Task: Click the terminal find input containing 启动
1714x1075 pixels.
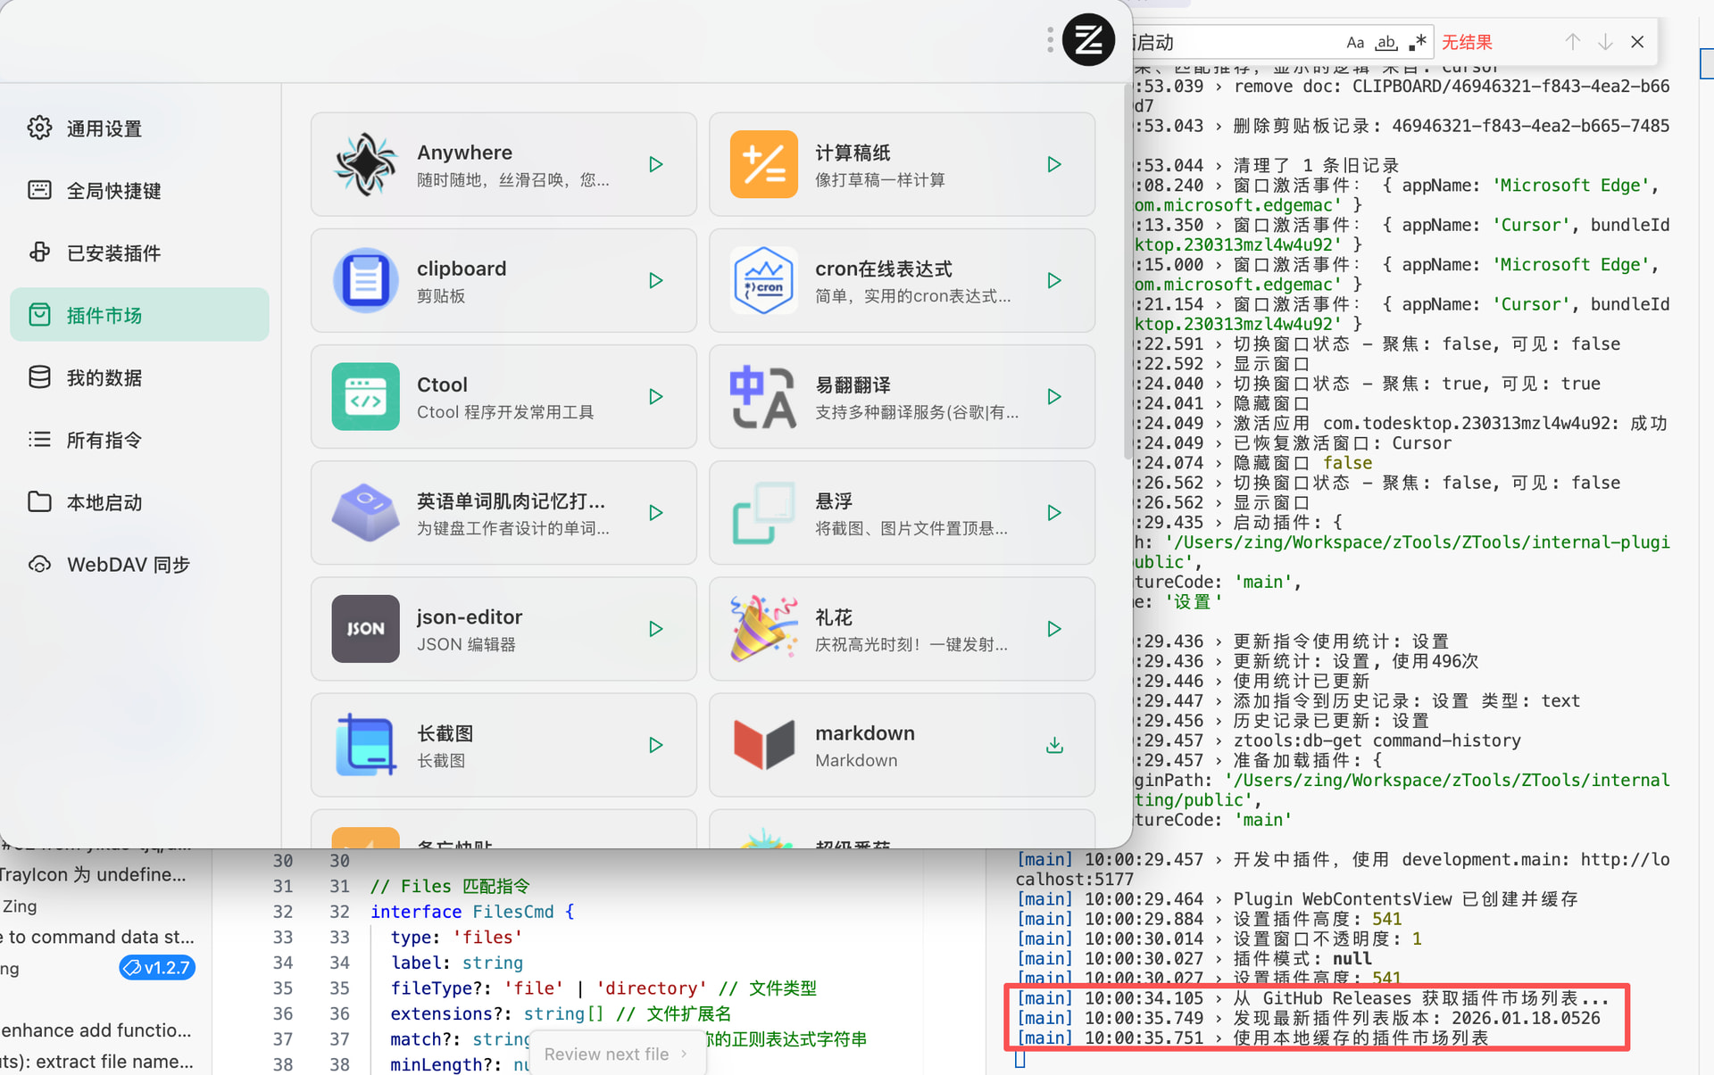Action: tap(1281, 42)
